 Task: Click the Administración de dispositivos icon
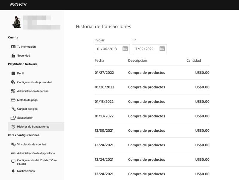pos(13,153)
